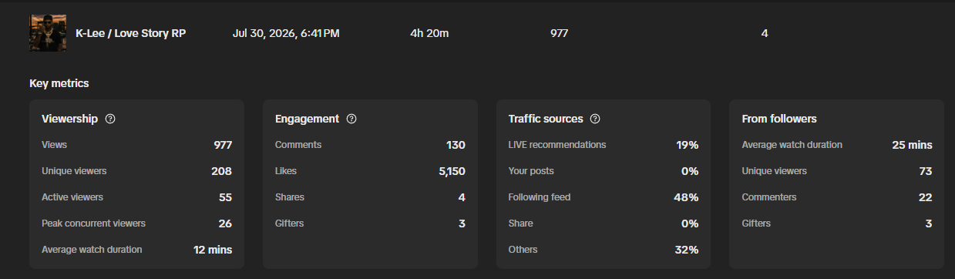Click the Key metrics section heading
This screenshot has width=955, height=279.
(59, 83)
